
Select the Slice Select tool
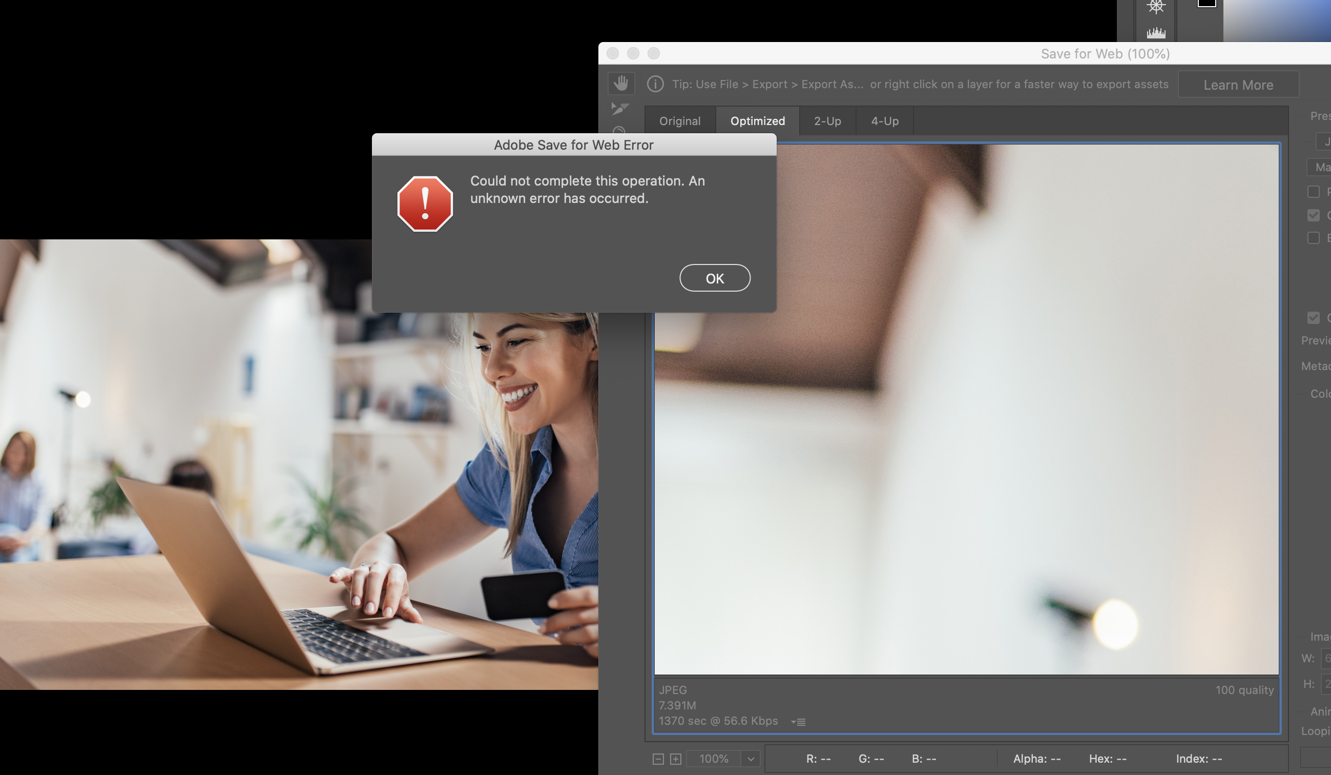[x=619, y=108]
